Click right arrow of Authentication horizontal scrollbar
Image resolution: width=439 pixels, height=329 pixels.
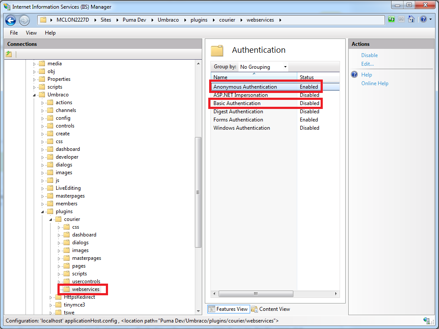[x=336, y=294]
